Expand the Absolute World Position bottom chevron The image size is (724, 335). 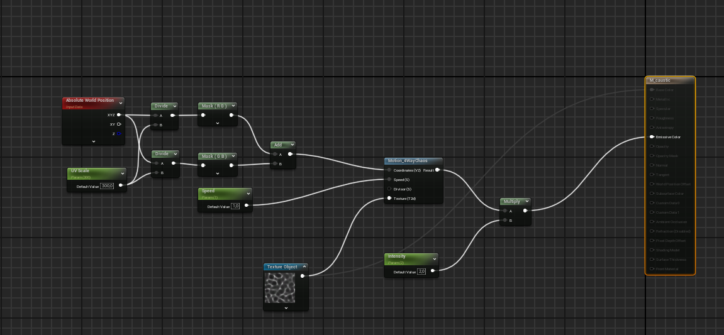pos(93,141)
